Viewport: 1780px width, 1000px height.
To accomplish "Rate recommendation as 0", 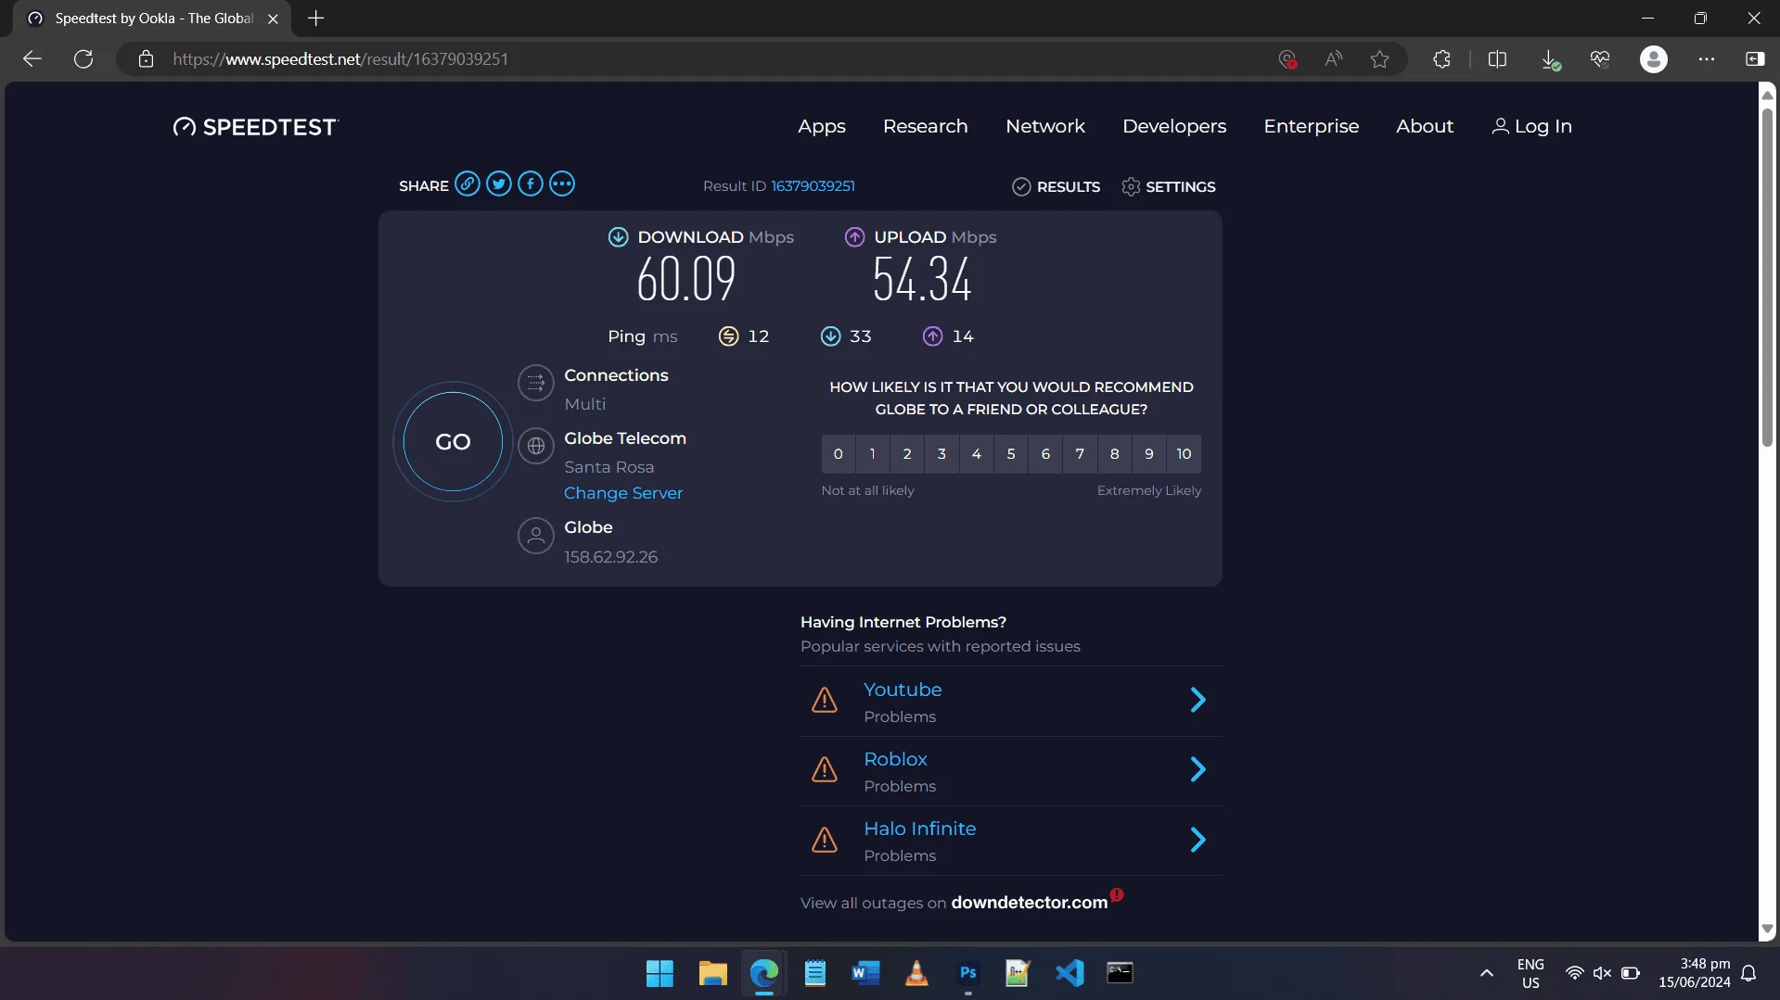I will click(x=839, y=454).
